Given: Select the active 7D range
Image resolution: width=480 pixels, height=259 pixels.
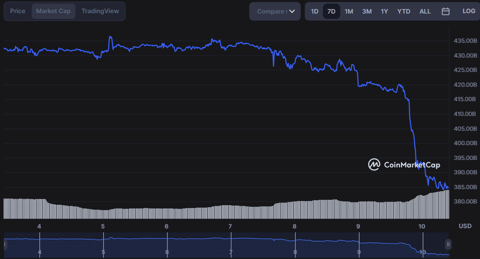Looking at the screenshot, I should click(332, 11).
